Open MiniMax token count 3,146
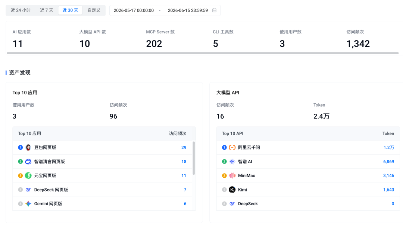Image resolution: width=403 pixels, height=226 pixels. (x=388, y=175)
